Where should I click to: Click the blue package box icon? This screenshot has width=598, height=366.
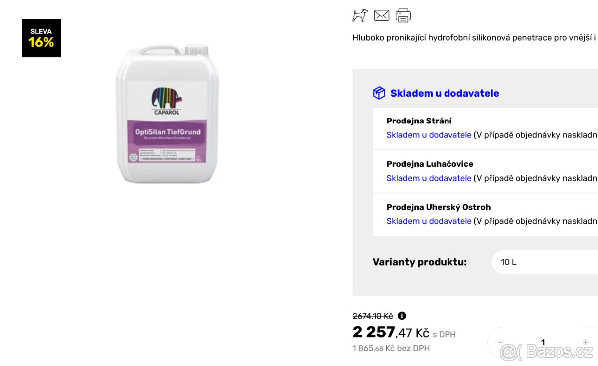(x=379, y=93)
